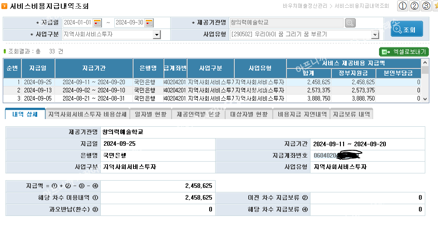This screenshot has height=225, width=438.
Task: Click the star favorites icon
Action: (436, 6)
